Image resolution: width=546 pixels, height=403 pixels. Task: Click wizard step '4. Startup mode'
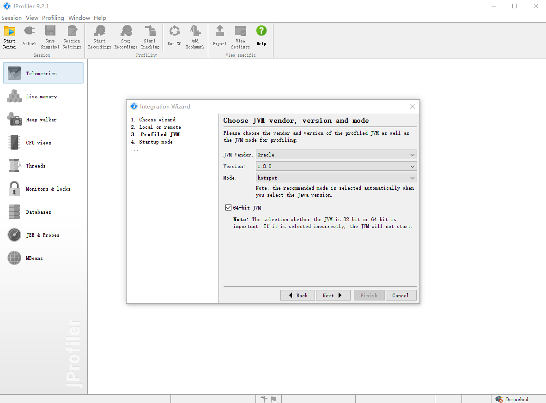point(152,142)
